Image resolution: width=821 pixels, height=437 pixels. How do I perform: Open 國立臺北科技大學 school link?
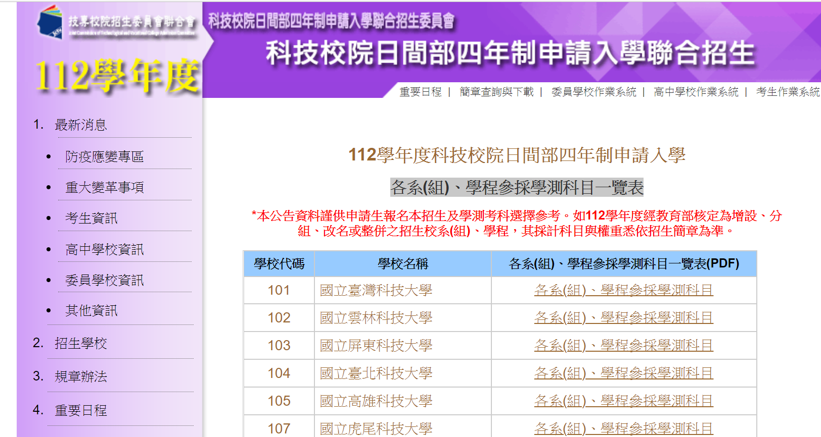(376, 373)
